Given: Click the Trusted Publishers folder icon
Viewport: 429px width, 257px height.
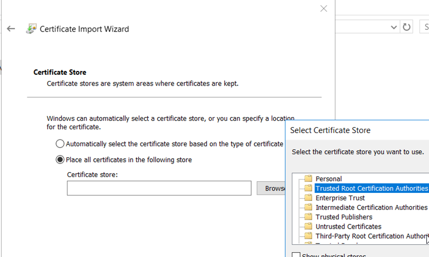Looking at the screenshot, I should click(308, 217).
